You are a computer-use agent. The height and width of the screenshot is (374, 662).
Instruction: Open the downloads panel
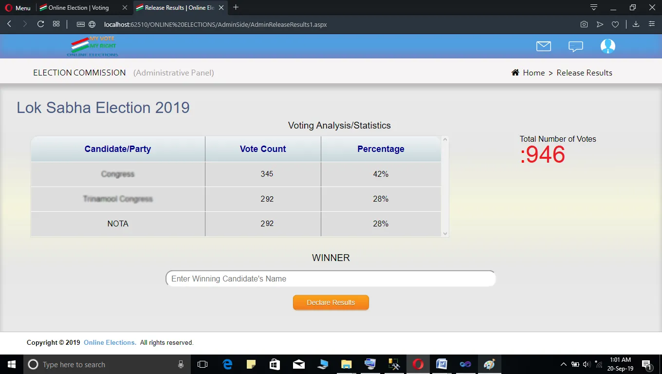636,24
